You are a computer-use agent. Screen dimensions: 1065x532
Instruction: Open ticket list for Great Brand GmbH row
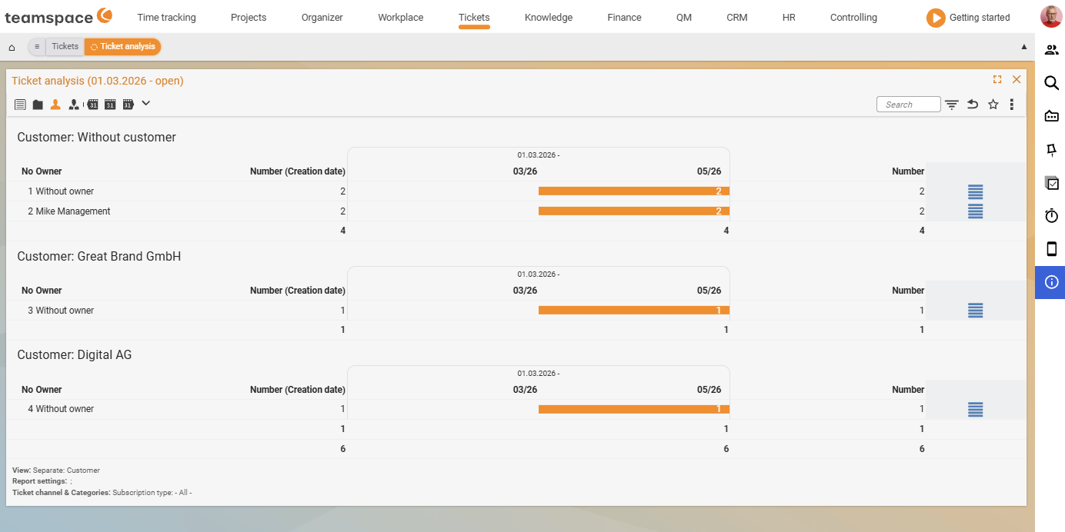[975, 311]
